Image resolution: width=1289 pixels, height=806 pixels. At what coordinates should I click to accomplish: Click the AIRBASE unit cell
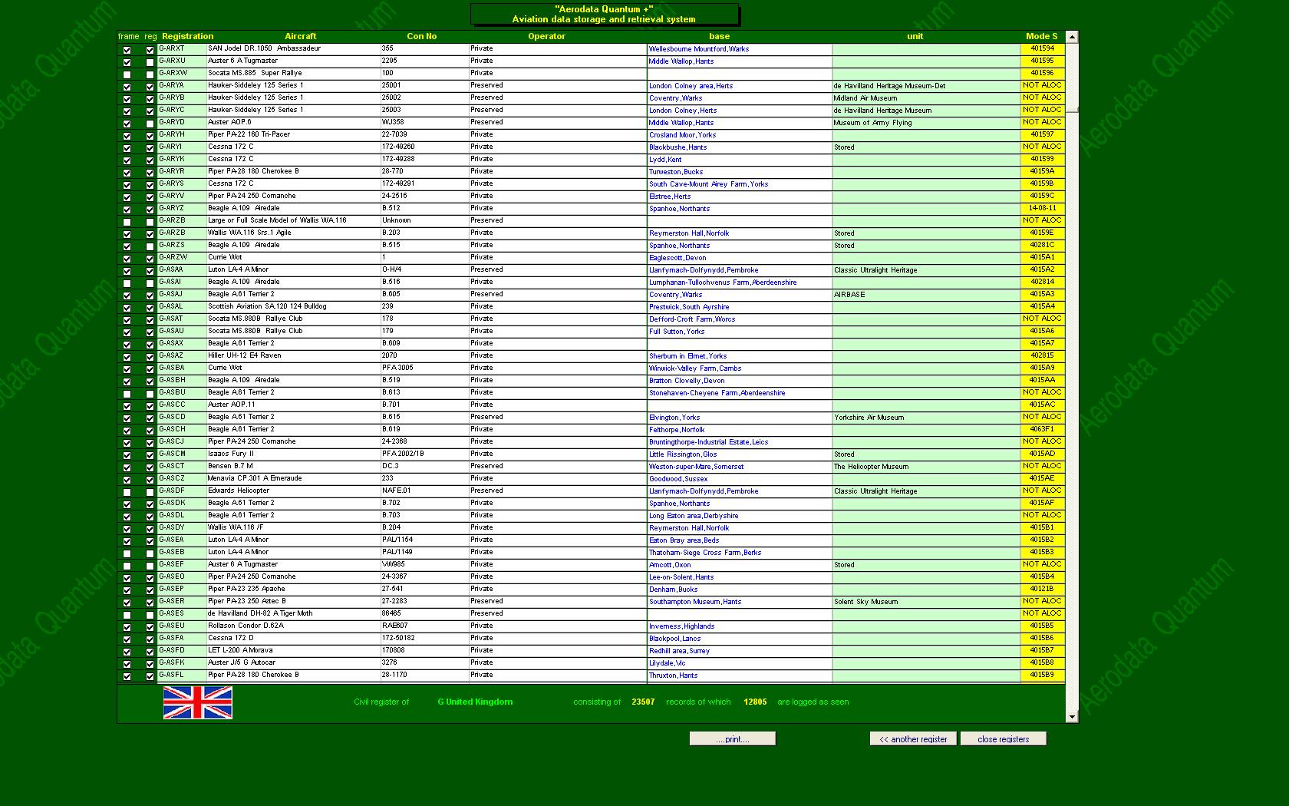[x=926, y=295]
